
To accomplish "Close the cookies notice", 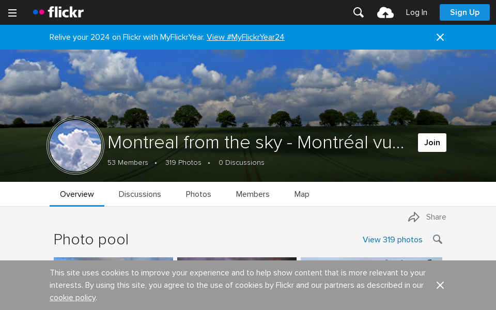I will (x=440, y=285).
